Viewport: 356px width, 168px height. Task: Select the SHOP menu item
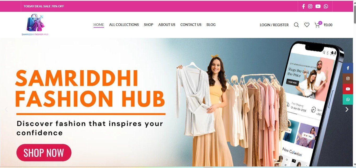coord(148,25)
